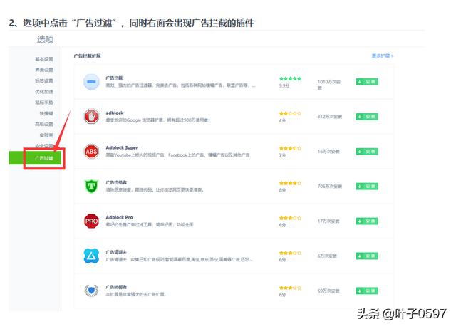Open 实验室 in the sidebar
Image resolution: width=456 pixels, height=329 pixels.
click(x=46, y=135)
